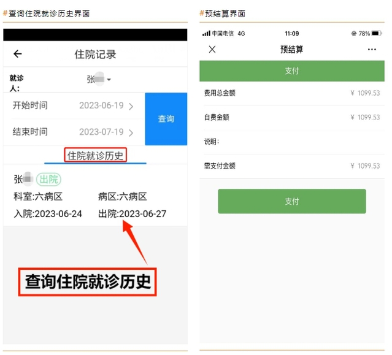Tap the top green 支付 banner
Screen dimensions: 392x355
point(291,71)
